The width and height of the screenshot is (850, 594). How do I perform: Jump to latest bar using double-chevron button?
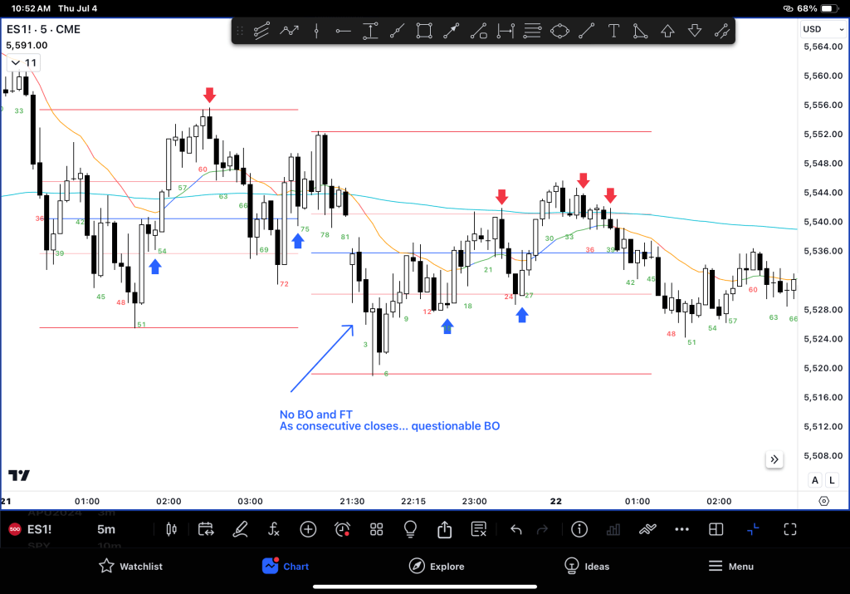[774, 459]
